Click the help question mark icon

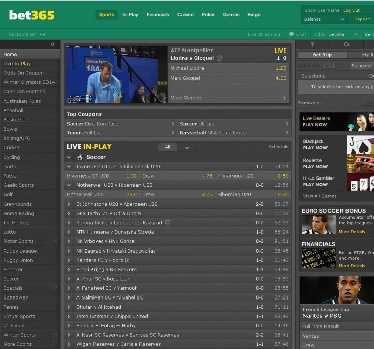point(312,44)
